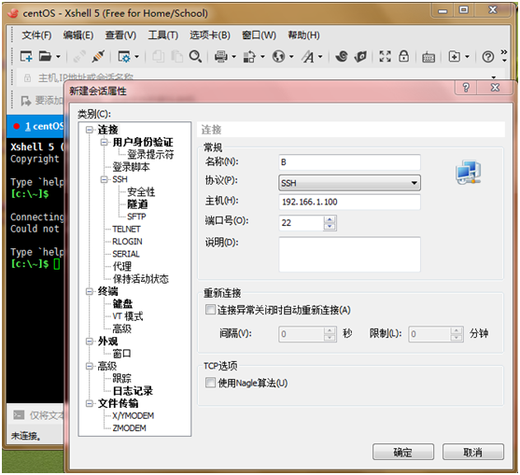Click the globe encoding icon

pyautogui.click(x=278, y=57)
